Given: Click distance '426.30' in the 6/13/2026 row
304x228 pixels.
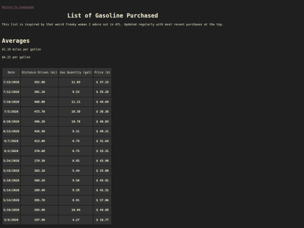Looking at the screenshot, I should (x=39, y=131).
